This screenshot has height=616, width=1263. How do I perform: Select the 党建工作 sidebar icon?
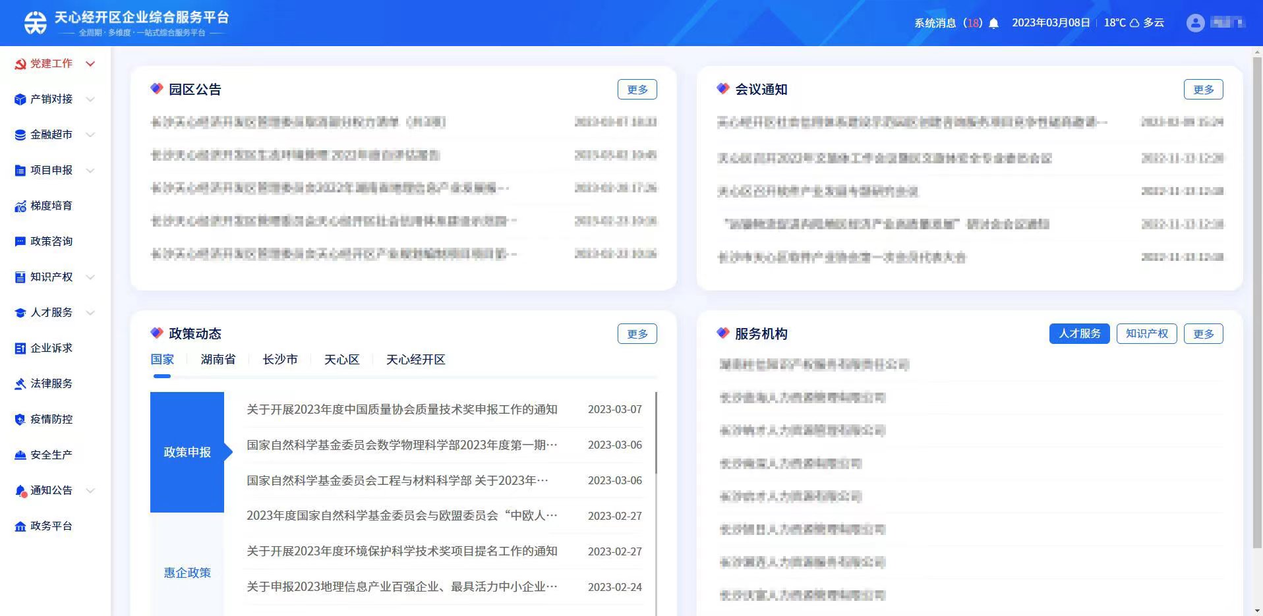point(19,63)
